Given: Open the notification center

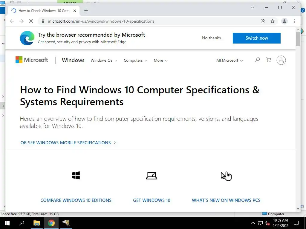Looking at the screenshot, I should [x=296, y=223].
